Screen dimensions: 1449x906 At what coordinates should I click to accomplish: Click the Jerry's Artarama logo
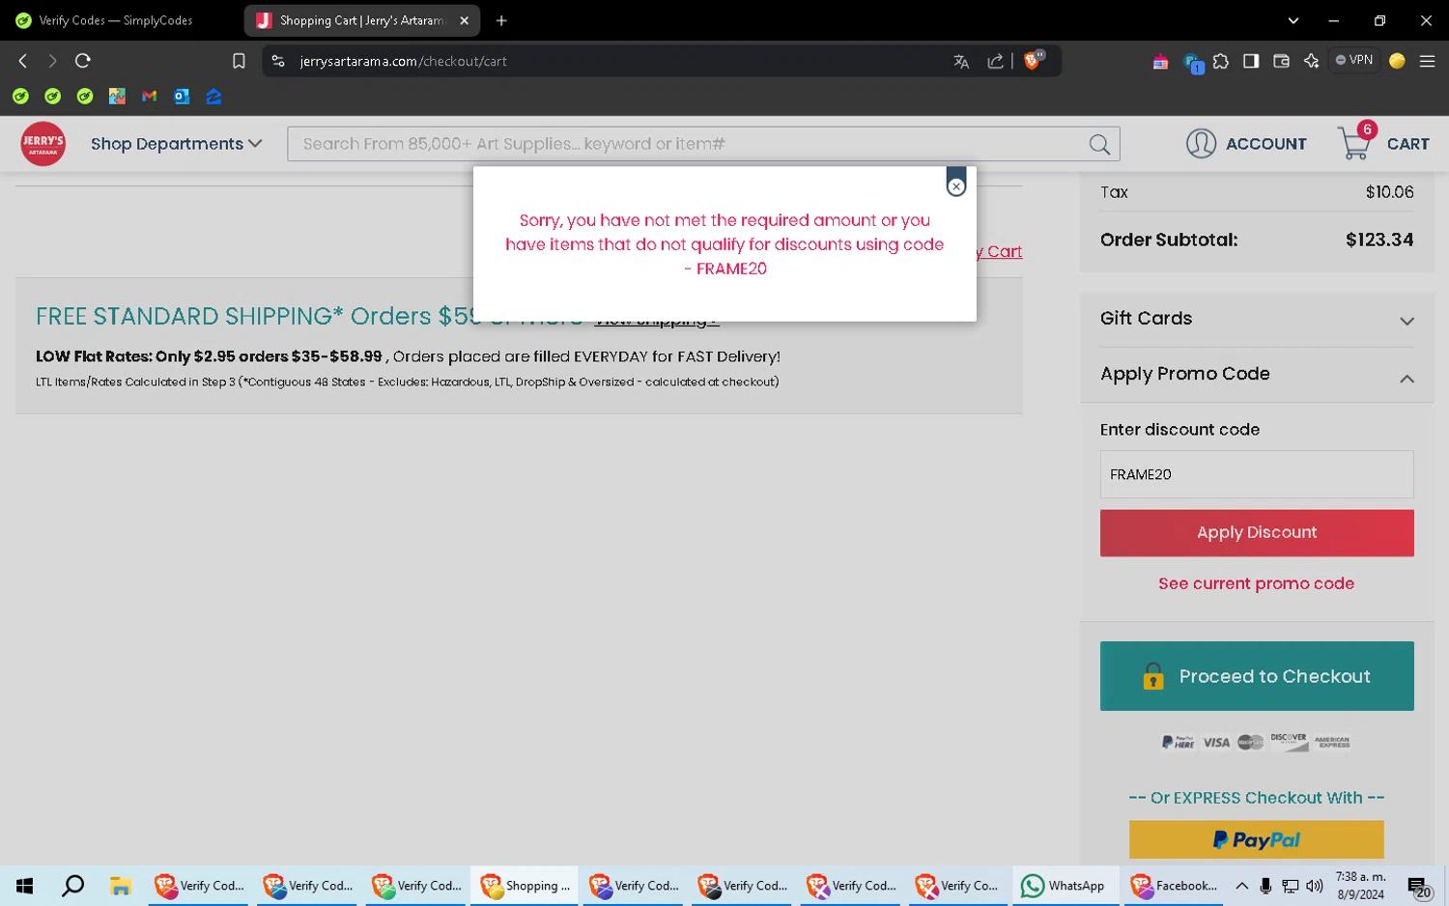tap(43, 144)
